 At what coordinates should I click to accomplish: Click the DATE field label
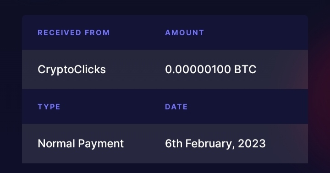point(176,107)
